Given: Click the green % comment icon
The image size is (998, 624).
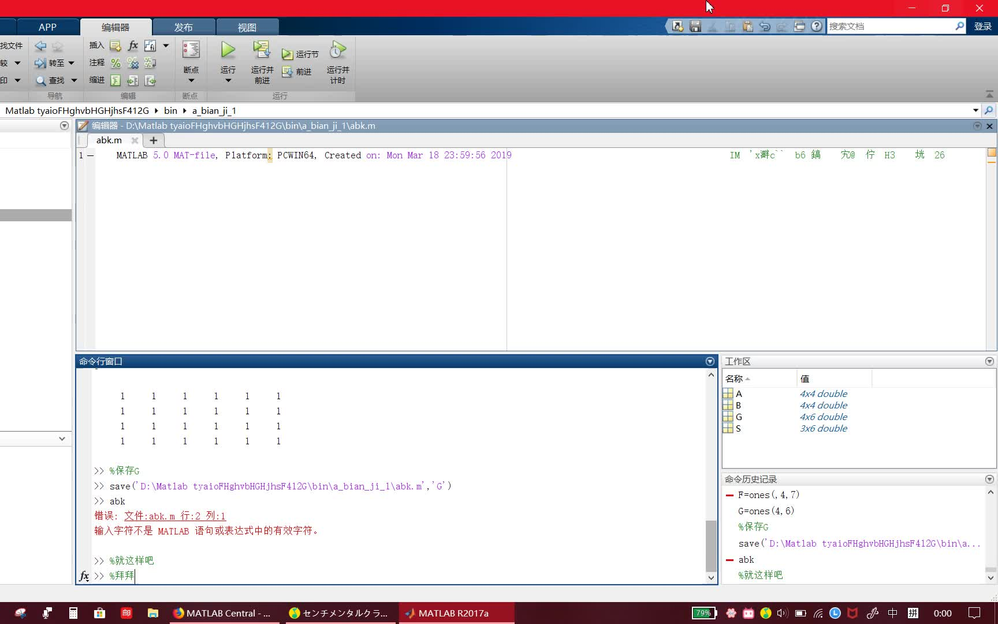Looking at the screenshot, I should 116,63.
